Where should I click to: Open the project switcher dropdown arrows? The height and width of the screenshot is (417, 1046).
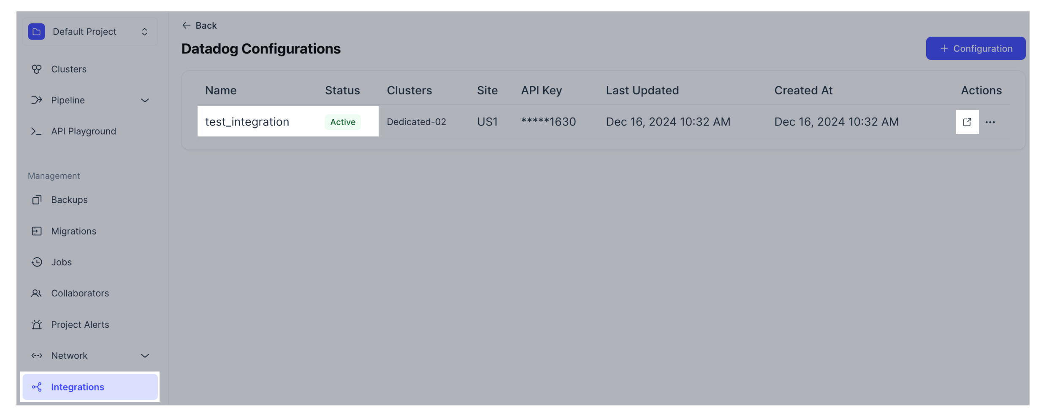(144, 32)
